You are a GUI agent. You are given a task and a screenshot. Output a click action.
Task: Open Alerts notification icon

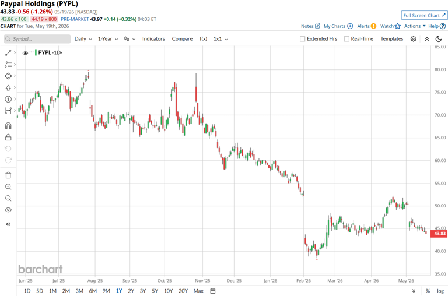click(x=373, y=26)
